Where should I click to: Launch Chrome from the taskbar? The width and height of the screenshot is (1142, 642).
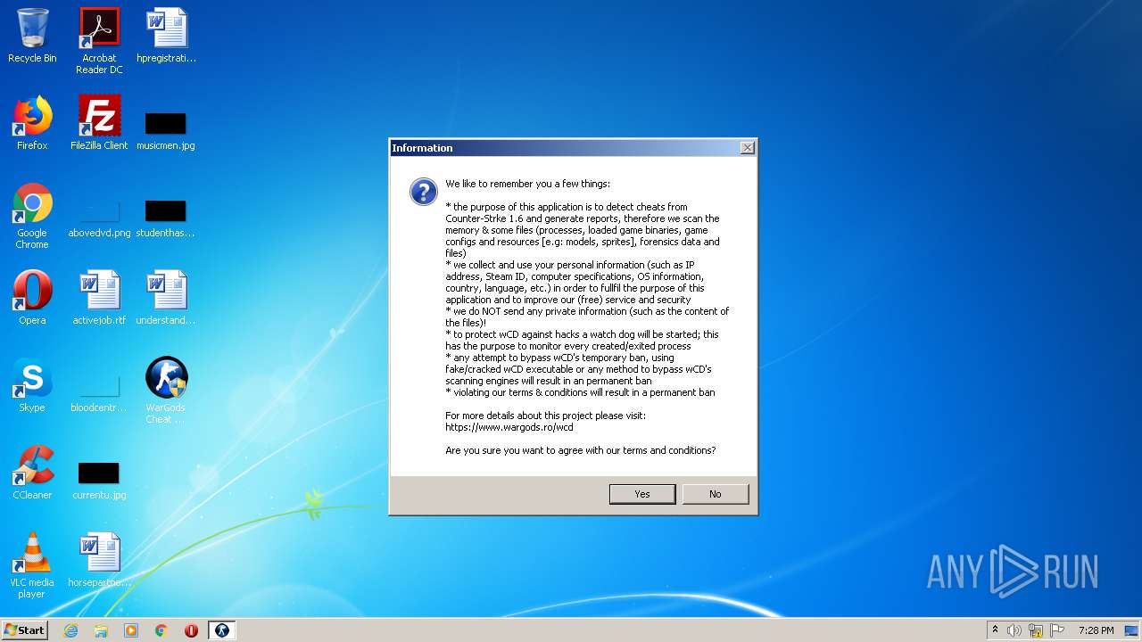coord(161,630)
